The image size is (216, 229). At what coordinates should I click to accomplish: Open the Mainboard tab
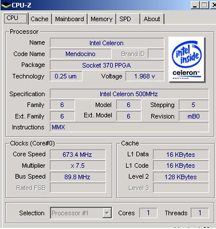pyautogui.click(x=69, y=19)
